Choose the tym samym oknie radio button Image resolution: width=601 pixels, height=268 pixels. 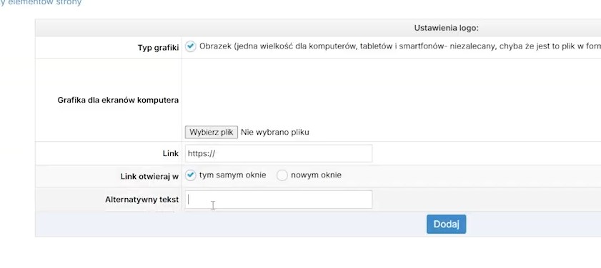(x=190, y=175)
